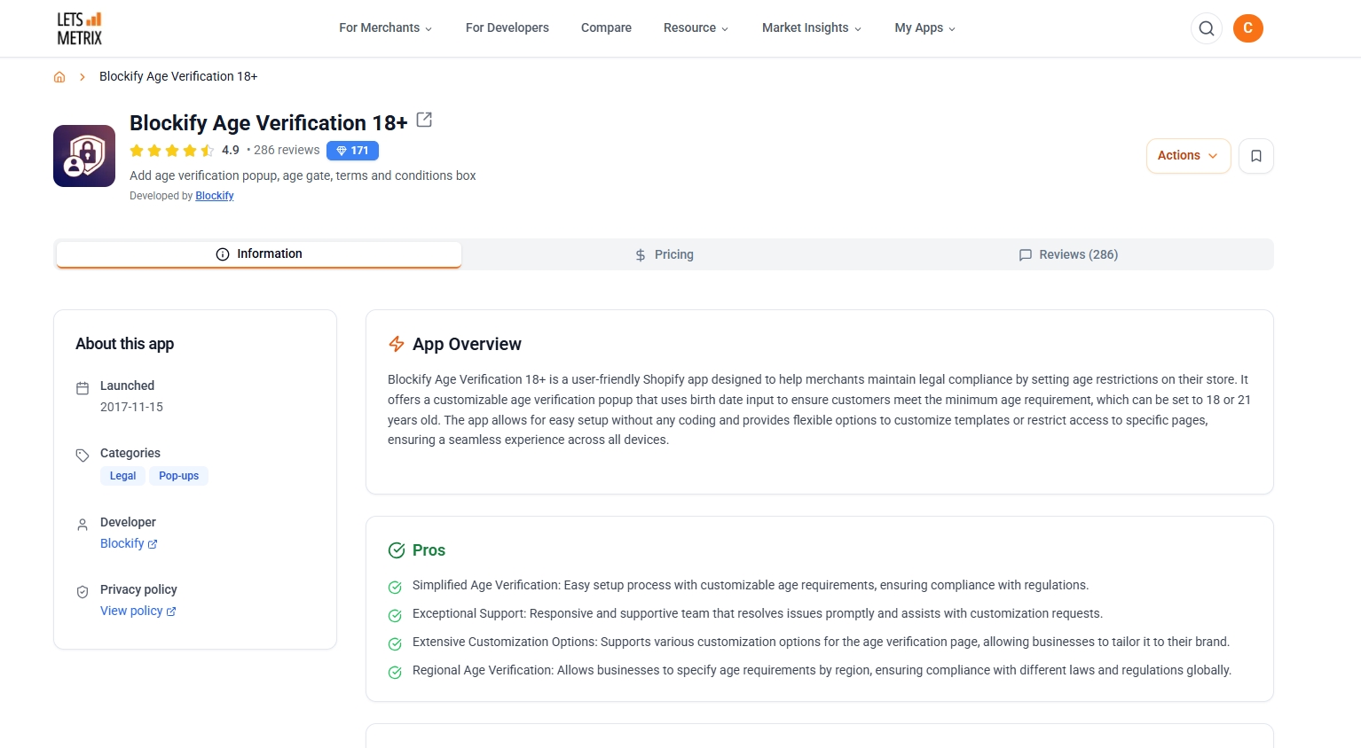Click the 4.9 rating value
This screenshot has width=1361, height=748.
coord(231,150)
